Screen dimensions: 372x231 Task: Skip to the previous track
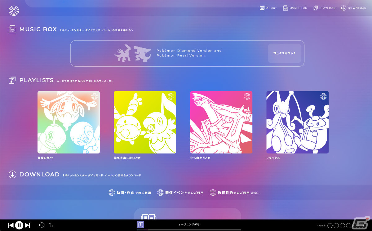pos(11,225)
